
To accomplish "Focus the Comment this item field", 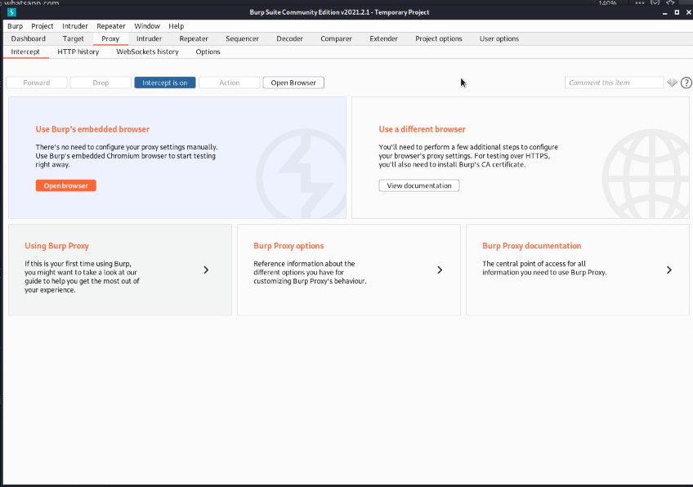I will click(x=614, y=83).
